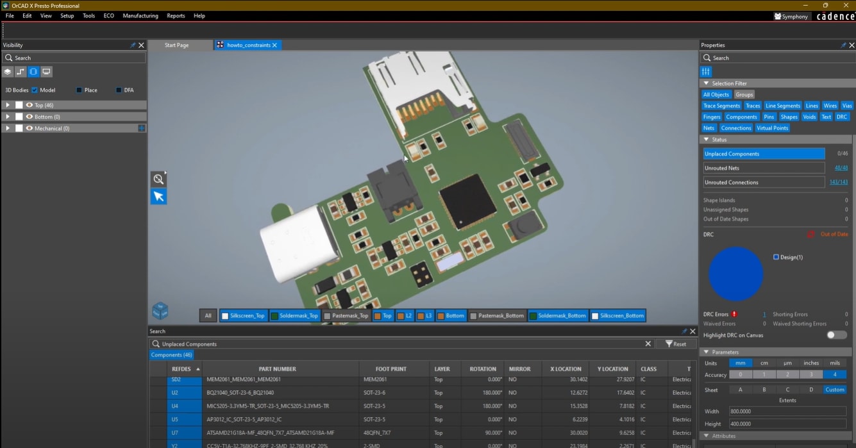Open the File menu
856x448 pixels.
(x=10, y=16)
